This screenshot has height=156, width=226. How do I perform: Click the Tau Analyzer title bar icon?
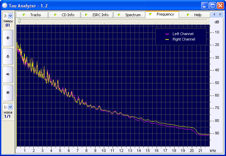[5, 5]
